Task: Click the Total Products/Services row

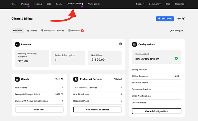Action: (98, 88)
